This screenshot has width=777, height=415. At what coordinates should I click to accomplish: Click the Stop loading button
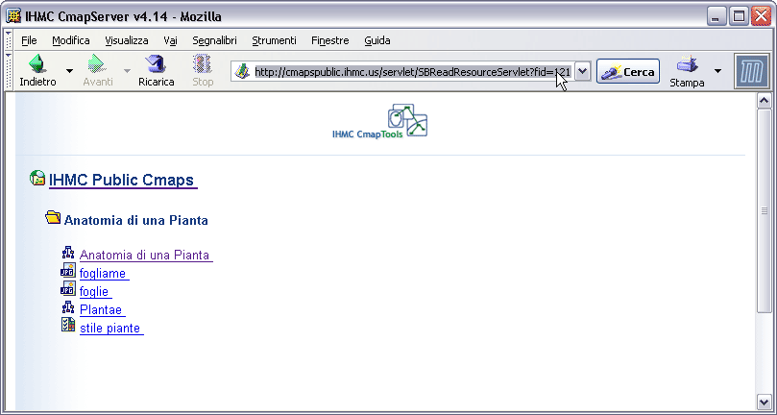(203, 71)
